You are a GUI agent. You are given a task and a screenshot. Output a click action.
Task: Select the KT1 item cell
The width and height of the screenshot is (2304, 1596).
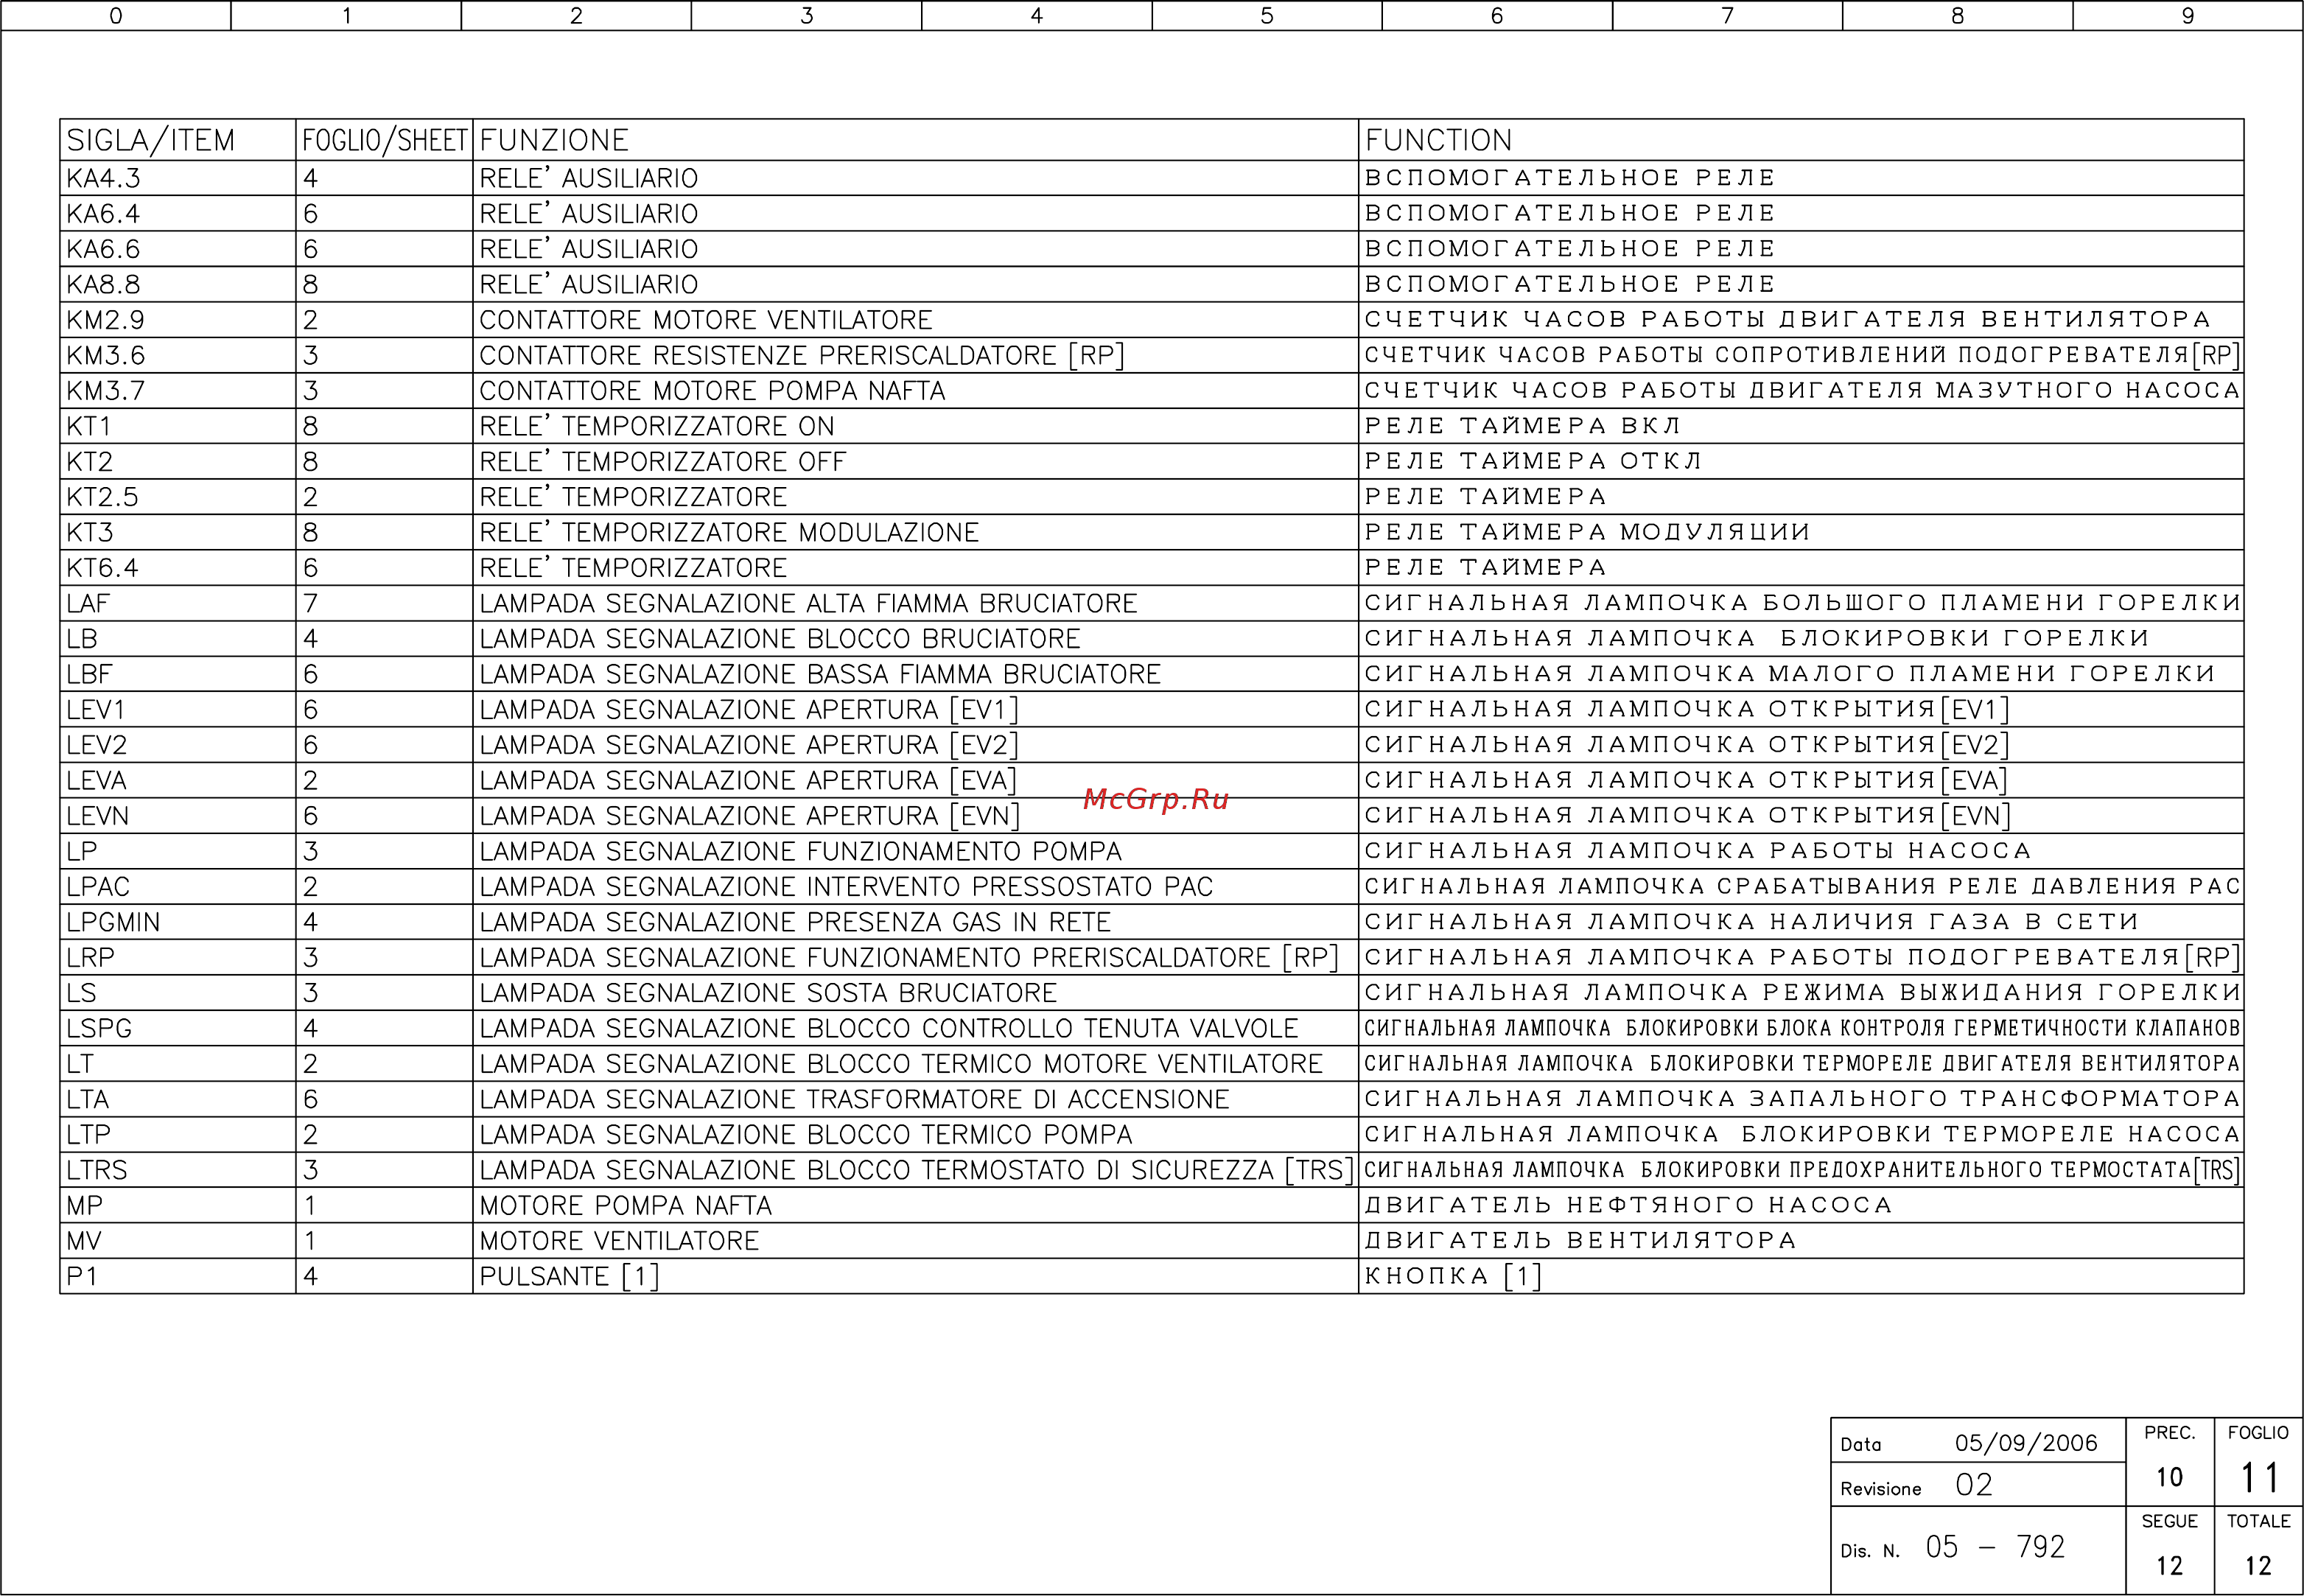click(x=178, y=426)
